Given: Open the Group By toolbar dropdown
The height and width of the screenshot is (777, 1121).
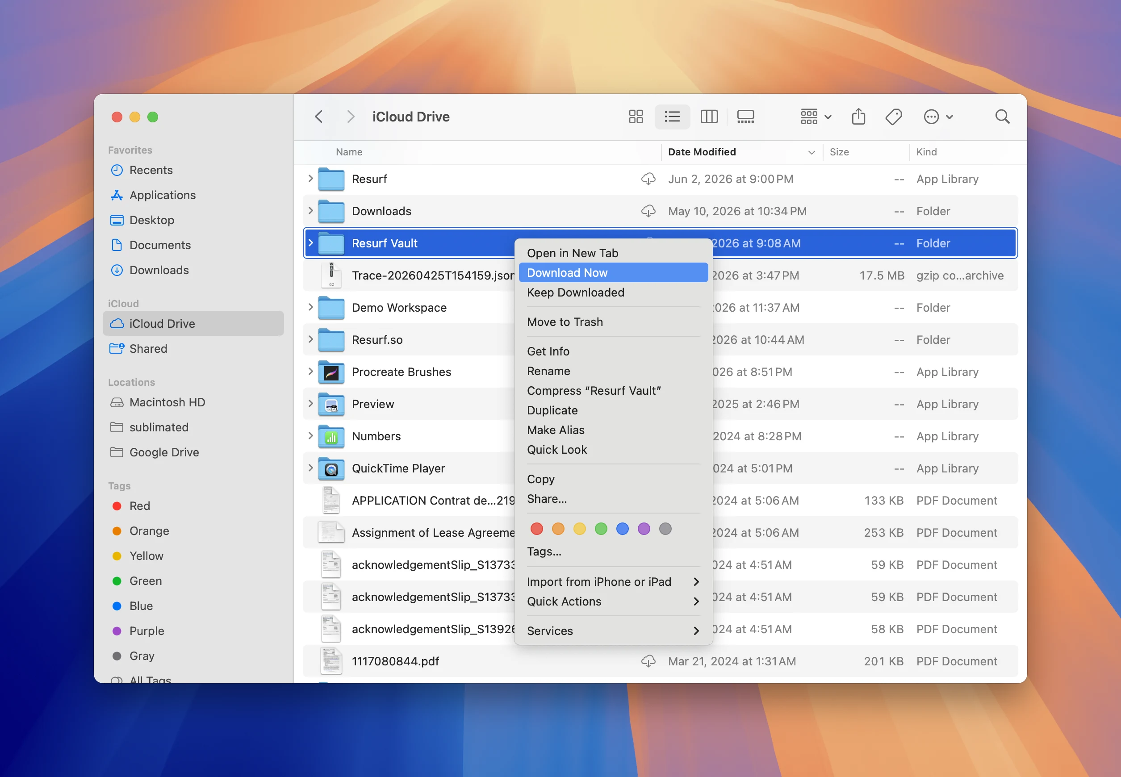Looking at the screenshot, I should [x=816, y=117].
